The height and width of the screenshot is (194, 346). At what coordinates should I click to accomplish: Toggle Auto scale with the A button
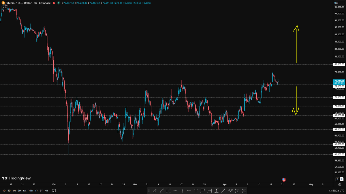click(x=337, y=179)
